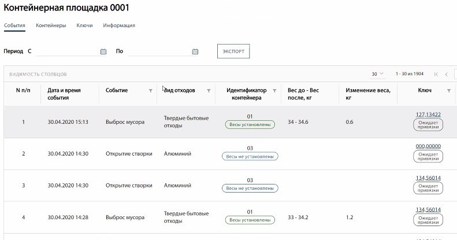Click Алюминий in row 2
Viewport: 457px width, 240px height.
point(177,154)
